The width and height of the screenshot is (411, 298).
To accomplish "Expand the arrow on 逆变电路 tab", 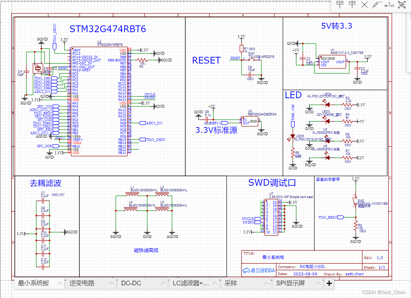I will tap(111, 283).
